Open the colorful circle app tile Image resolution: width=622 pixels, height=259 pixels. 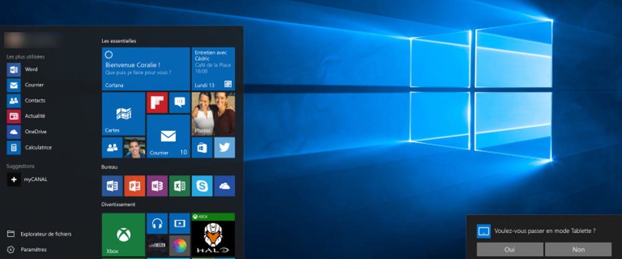point(180,246)
